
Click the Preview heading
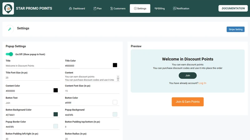tap(136, 46)
